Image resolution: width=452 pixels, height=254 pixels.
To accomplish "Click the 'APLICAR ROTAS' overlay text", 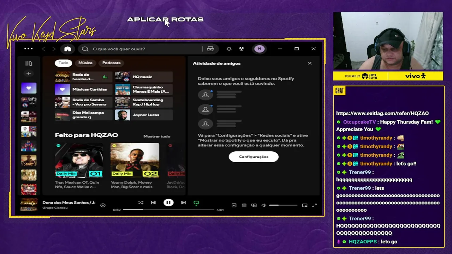I will 165,19.
